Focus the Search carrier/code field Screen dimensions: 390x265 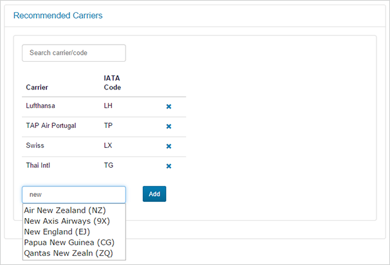(x=74, y=53)
